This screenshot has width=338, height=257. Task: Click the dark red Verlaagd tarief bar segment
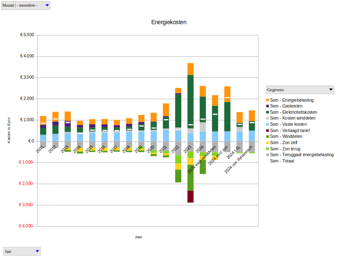tap(190, 197)
